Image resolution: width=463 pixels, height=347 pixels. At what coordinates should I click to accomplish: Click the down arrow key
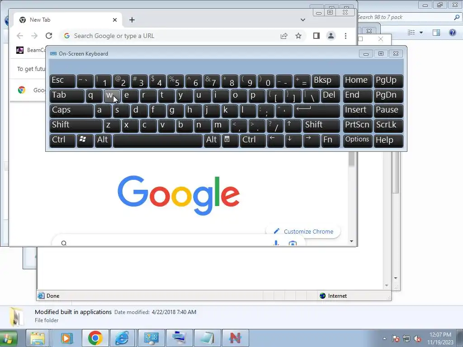tap(293, 141)
